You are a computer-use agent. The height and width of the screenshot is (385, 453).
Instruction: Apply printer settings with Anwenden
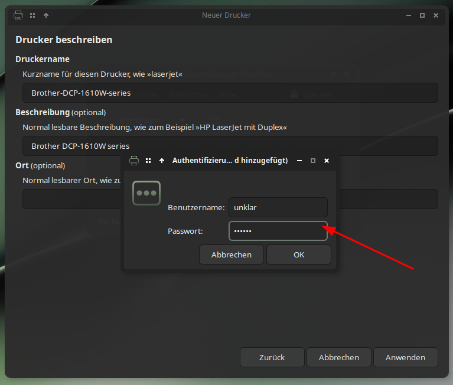(406, 357)
